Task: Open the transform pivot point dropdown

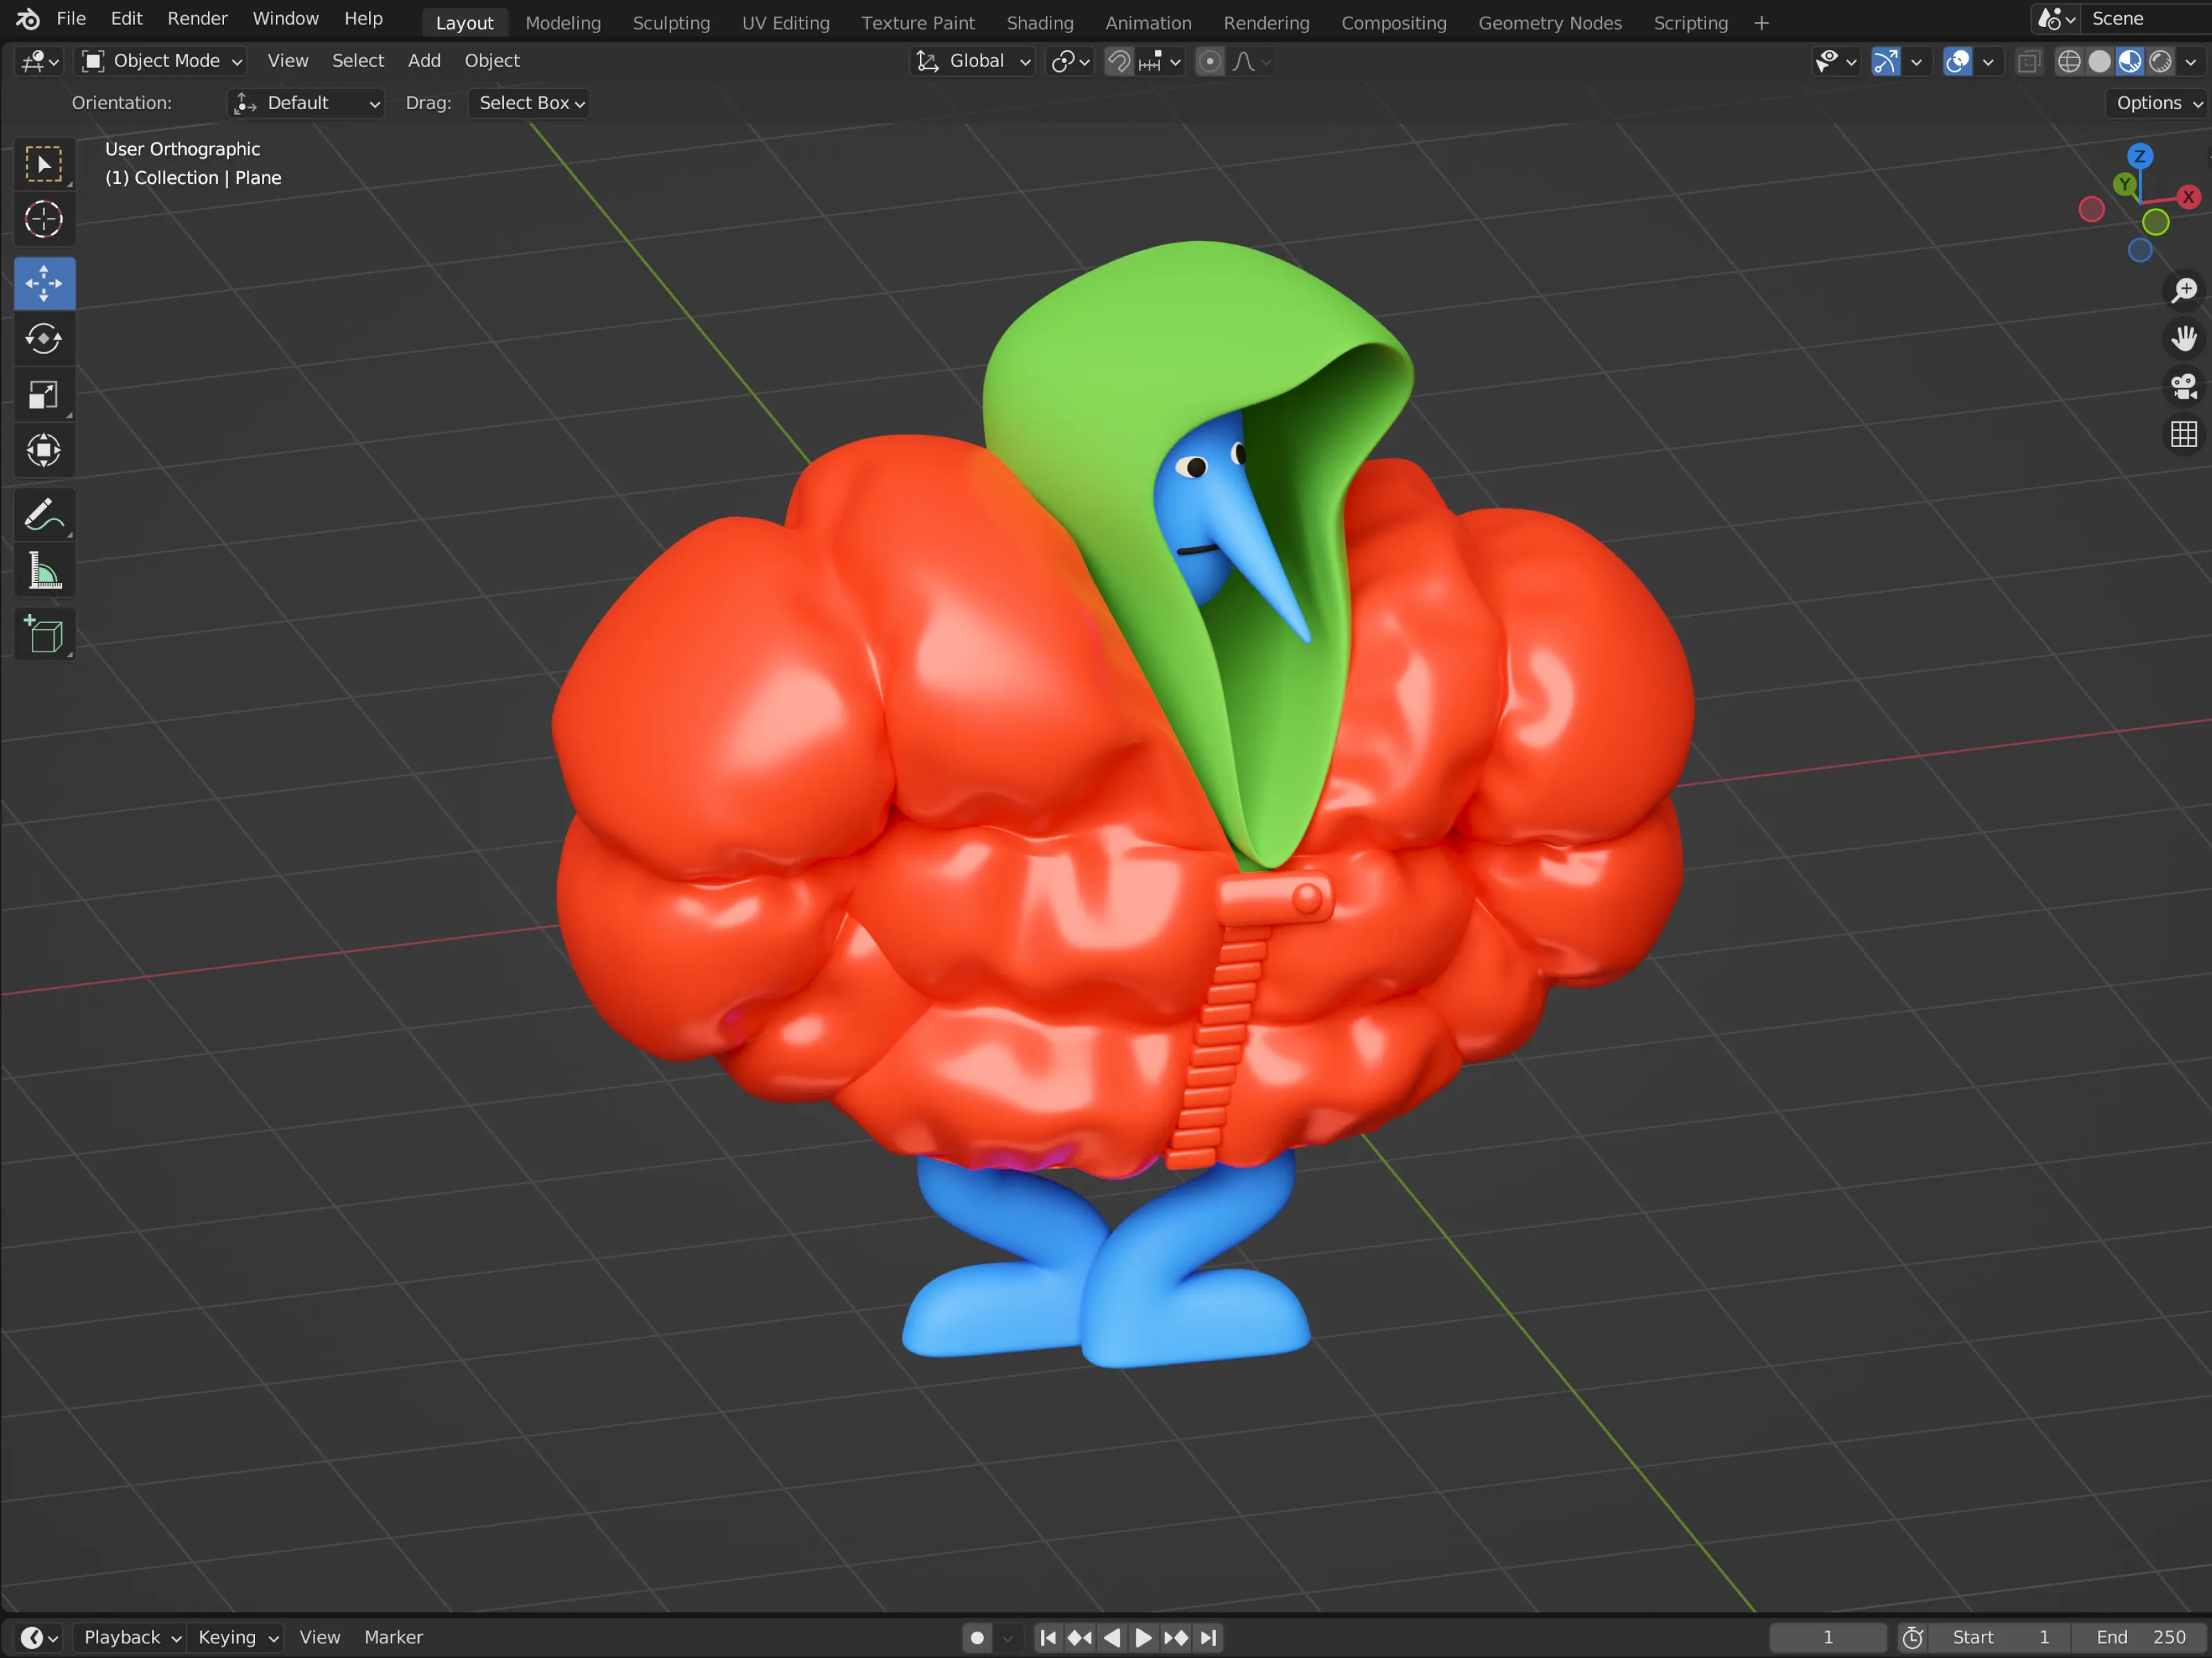Action: (1070, 62)
